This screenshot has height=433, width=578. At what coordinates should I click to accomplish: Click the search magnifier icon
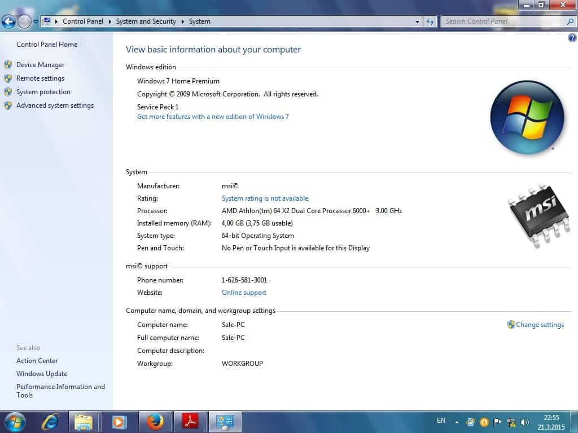click(570, 21)
